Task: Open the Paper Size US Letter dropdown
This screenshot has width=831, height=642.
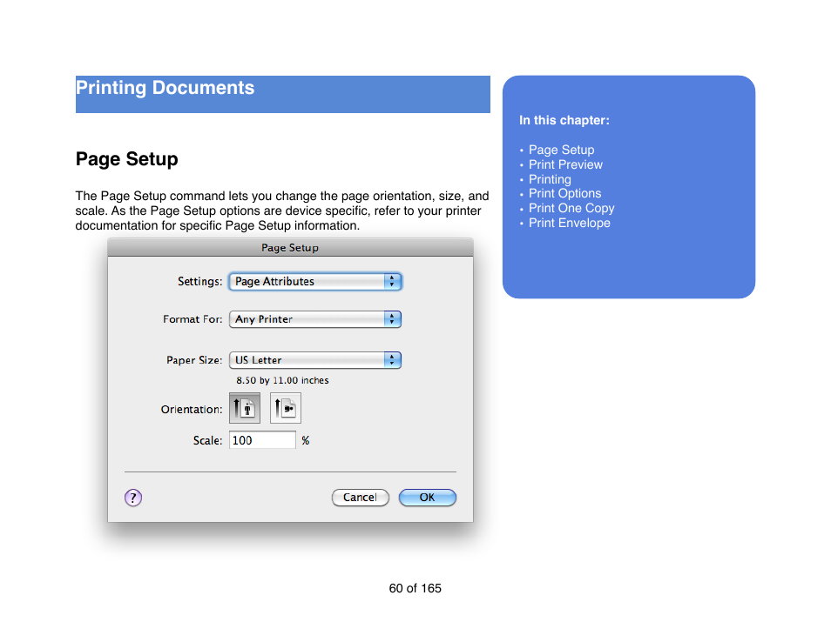Action: (x=315, y=360)
